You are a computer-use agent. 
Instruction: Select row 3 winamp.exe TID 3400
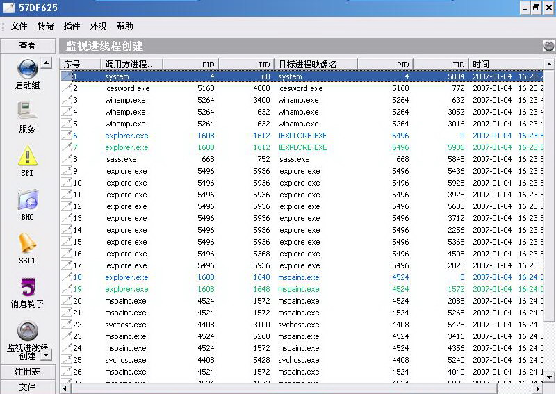pyautogui.click(x=302, y=100)
